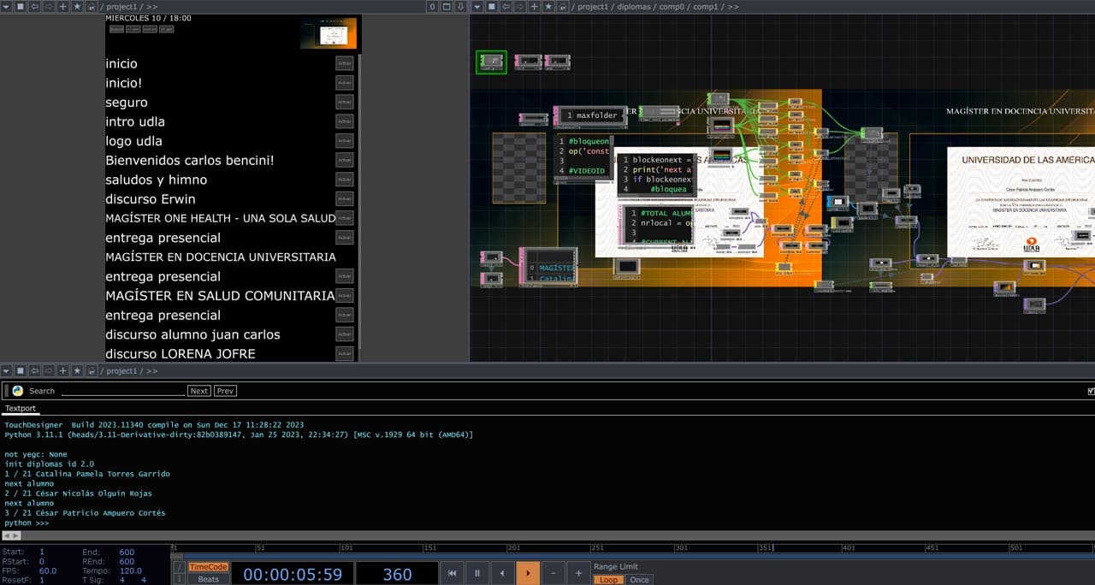Toggle checkbox at right end of search bar
1095x585 pixels.
click(1090, 391)
